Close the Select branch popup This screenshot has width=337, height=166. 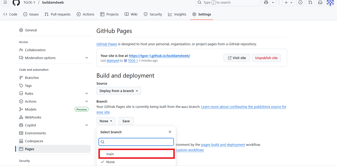coord(170,132)
